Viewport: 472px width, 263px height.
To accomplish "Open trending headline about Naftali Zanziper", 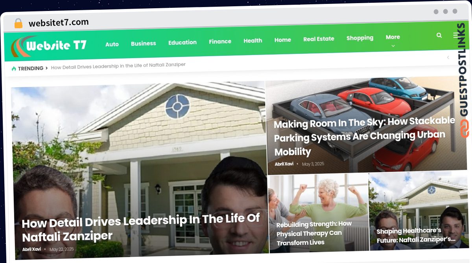I will 118,66.
